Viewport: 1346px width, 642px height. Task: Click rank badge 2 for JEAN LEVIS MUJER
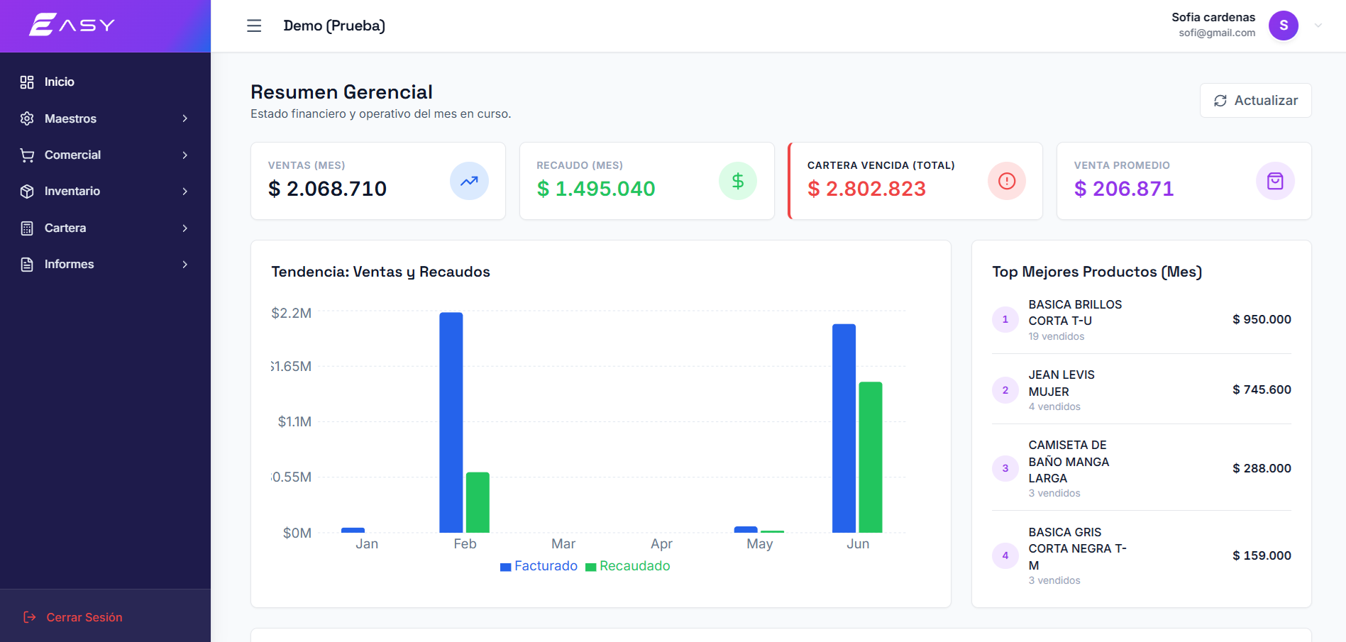(x=1005, y=390)
